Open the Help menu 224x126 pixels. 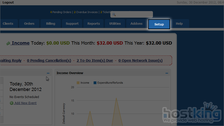click(x=179, y=24)
